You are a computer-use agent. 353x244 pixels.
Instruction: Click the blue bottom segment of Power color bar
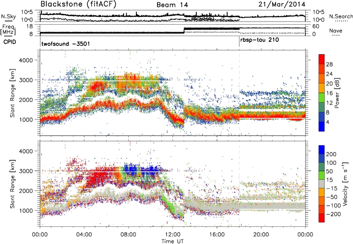pos(322,126)
